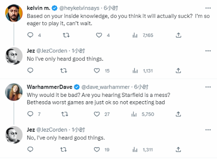Reply to kelvin m.'s tweet

pyautogui.click(x=30, y=35)
